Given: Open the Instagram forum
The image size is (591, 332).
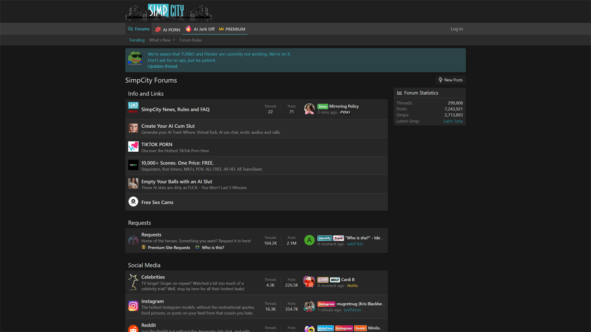Looking at the screenshot, I should point(152,302).
